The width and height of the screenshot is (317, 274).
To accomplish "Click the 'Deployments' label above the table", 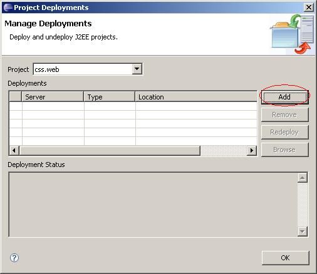I will [27, 83].
